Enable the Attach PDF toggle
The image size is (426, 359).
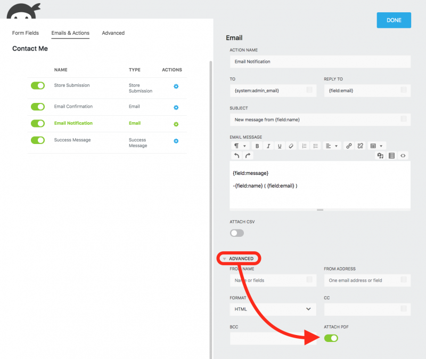[x=331, y=338]
